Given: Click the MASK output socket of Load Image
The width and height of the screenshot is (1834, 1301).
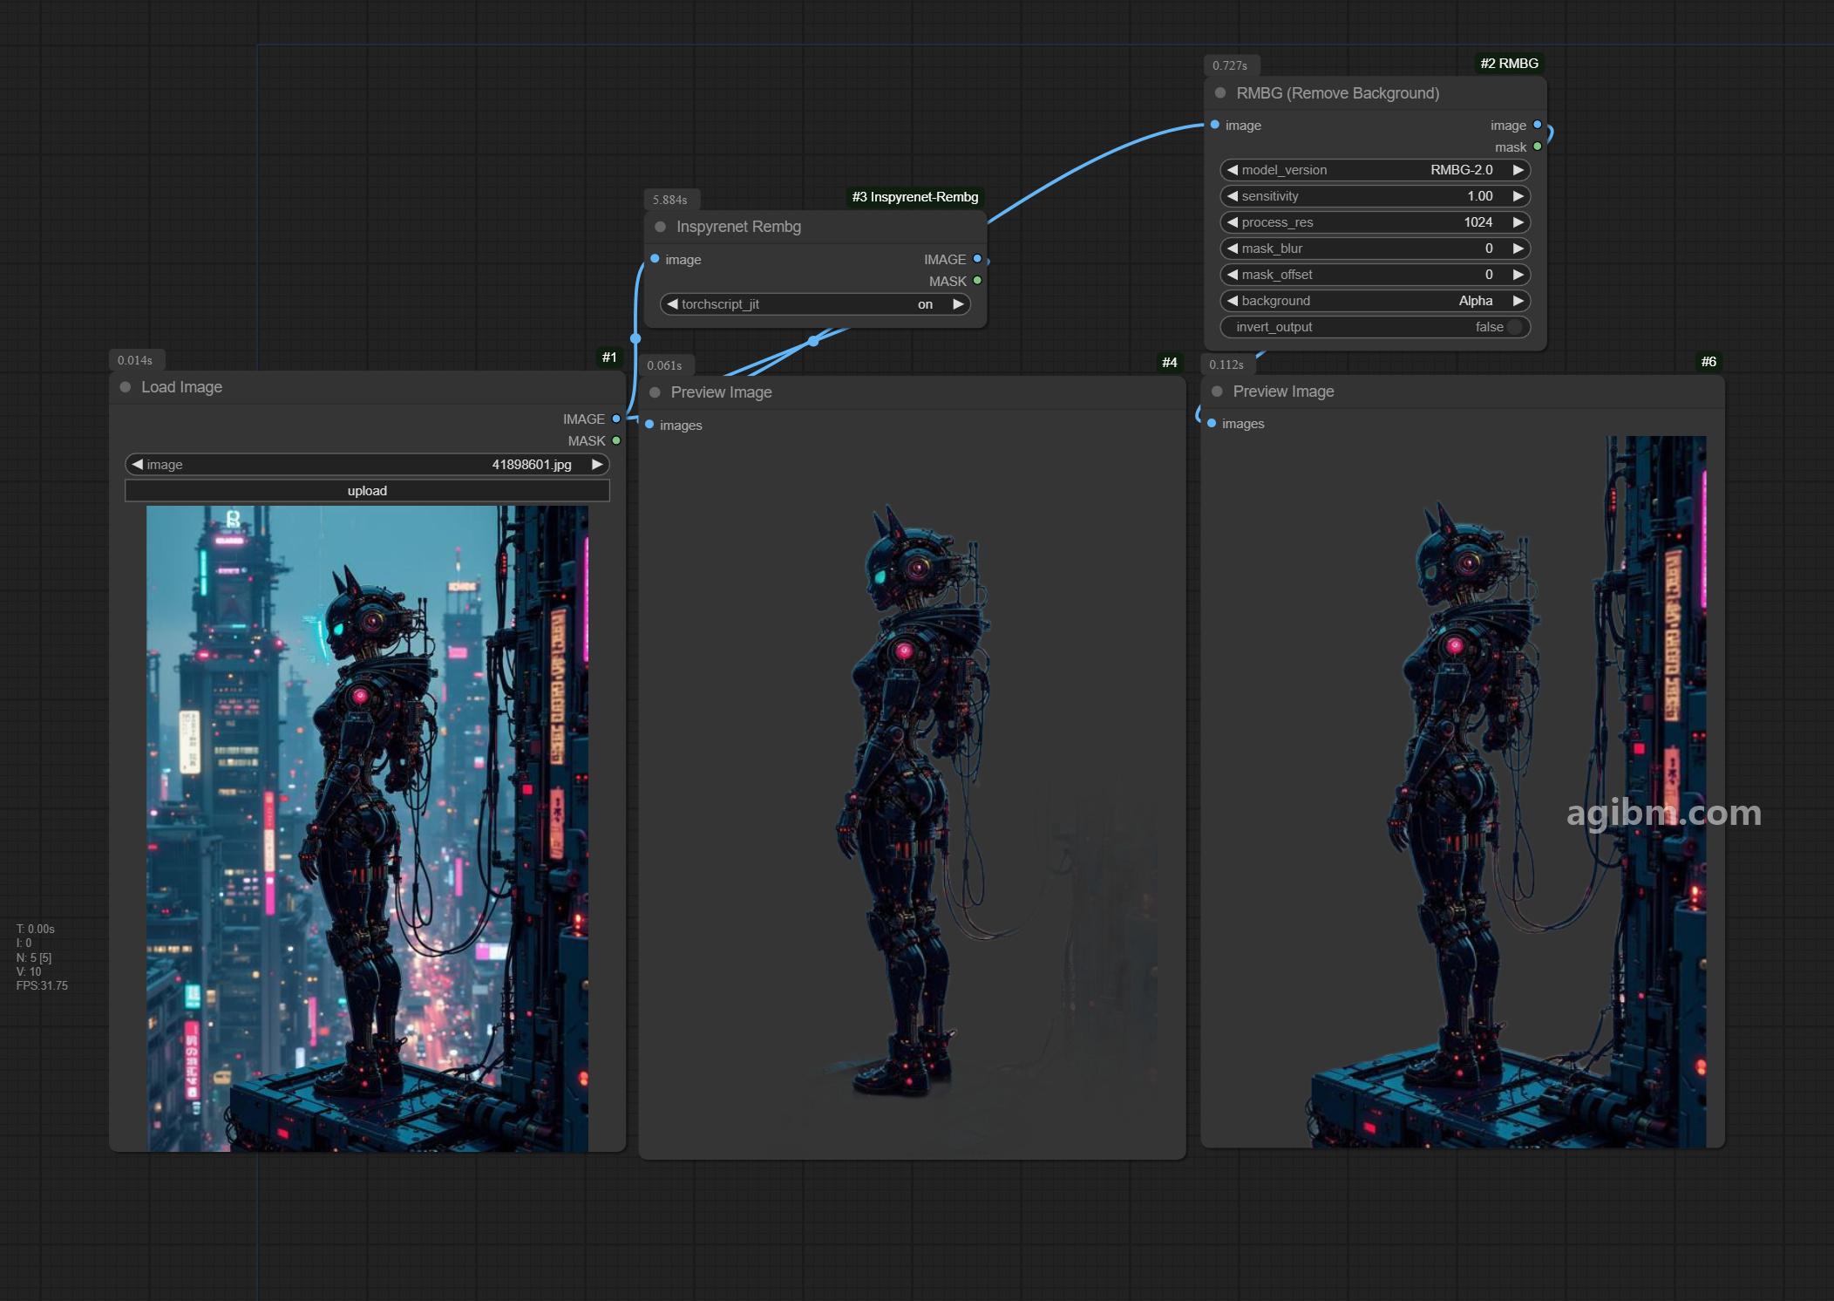Looking at the screenshot, I should [x=616, y=440].
